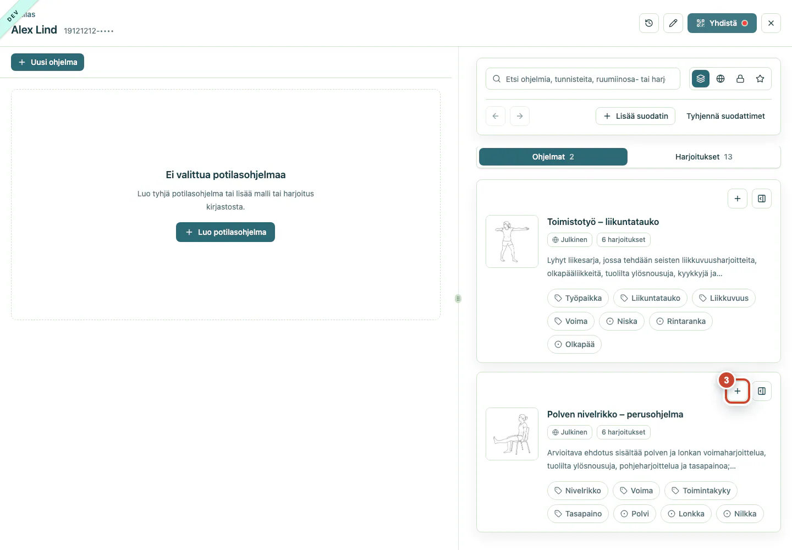Open the Lisää suodatin filter menu
Screen dimensions: 792x550
coord(635,116)
